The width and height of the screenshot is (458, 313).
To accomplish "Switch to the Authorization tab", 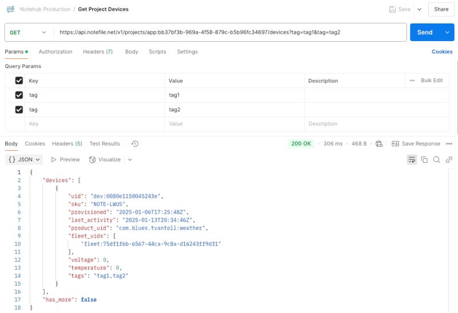I will coord(56,52).
